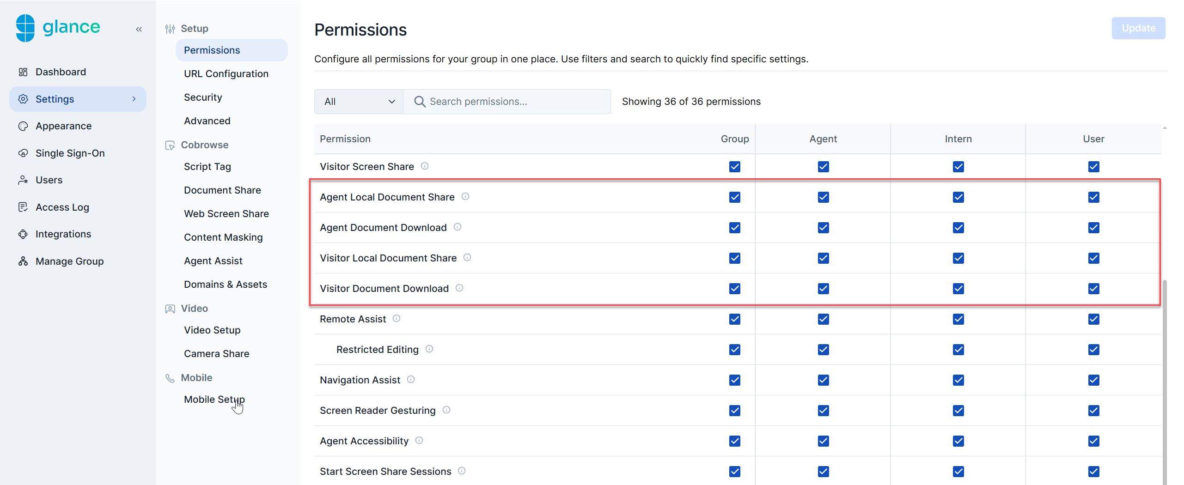Uncheck User for Agent Accessibility
Viewport: 1184px width, 485px height.
point(1093,441)
